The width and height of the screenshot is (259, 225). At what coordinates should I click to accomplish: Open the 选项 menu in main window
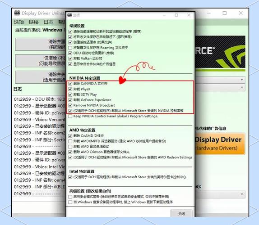click(x=19, y=22)
